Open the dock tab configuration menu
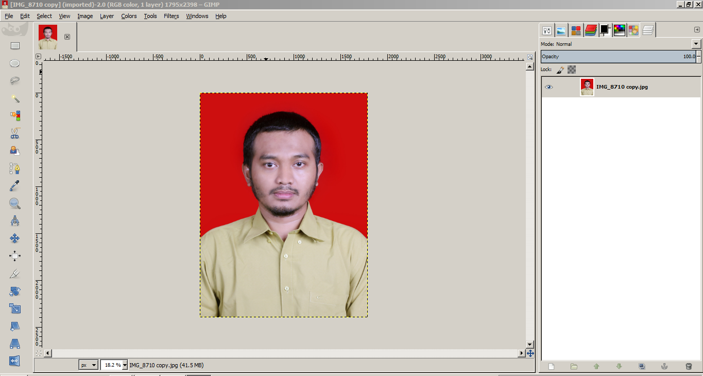Viewport: 703px width, 376px height. tap(697, 30)
